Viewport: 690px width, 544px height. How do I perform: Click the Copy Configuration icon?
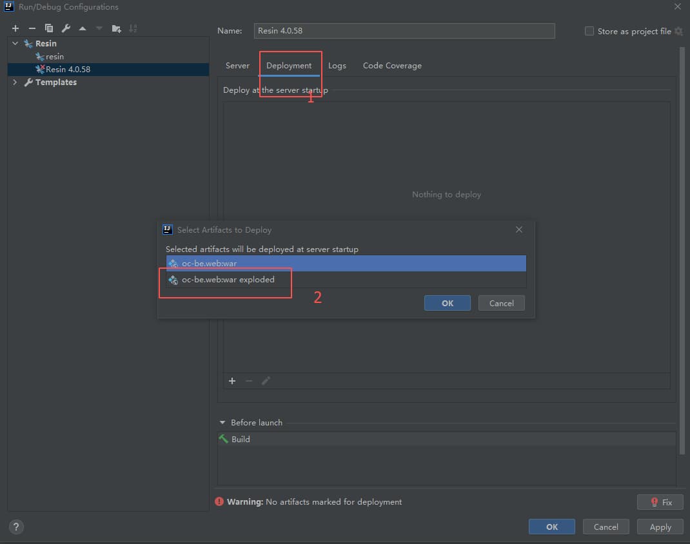pyautogui.click(x=49, y=28)
